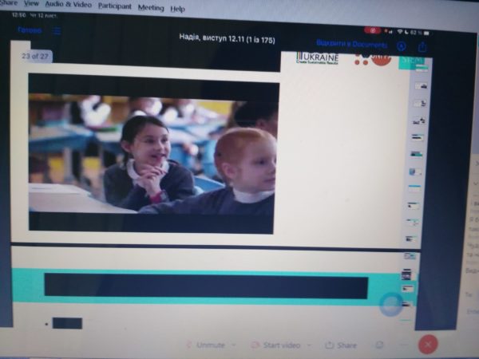479x359 pixels.
Task: Expand the arrow next to Unmute
Action: tap(234, 345)
